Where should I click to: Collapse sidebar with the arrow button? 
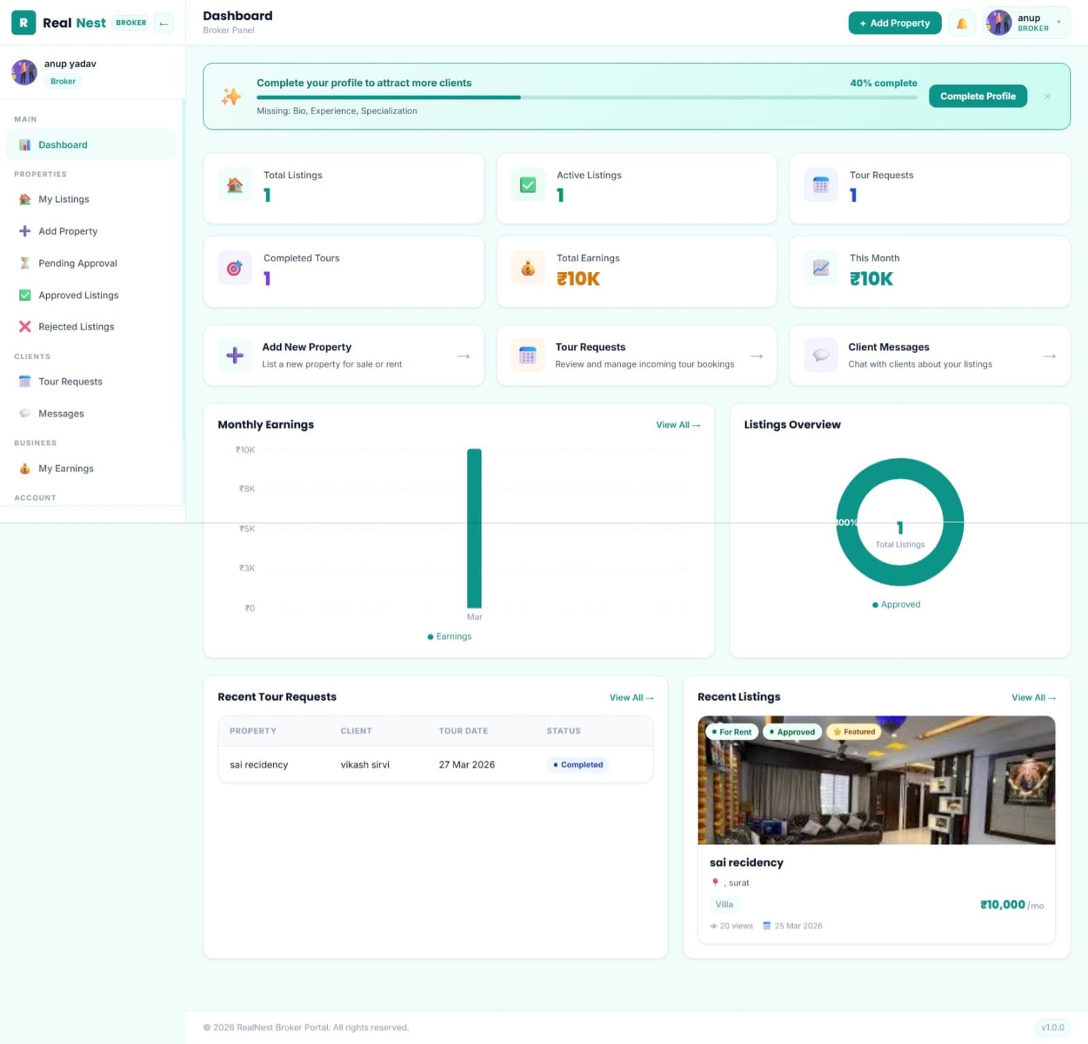click(163, 23)
